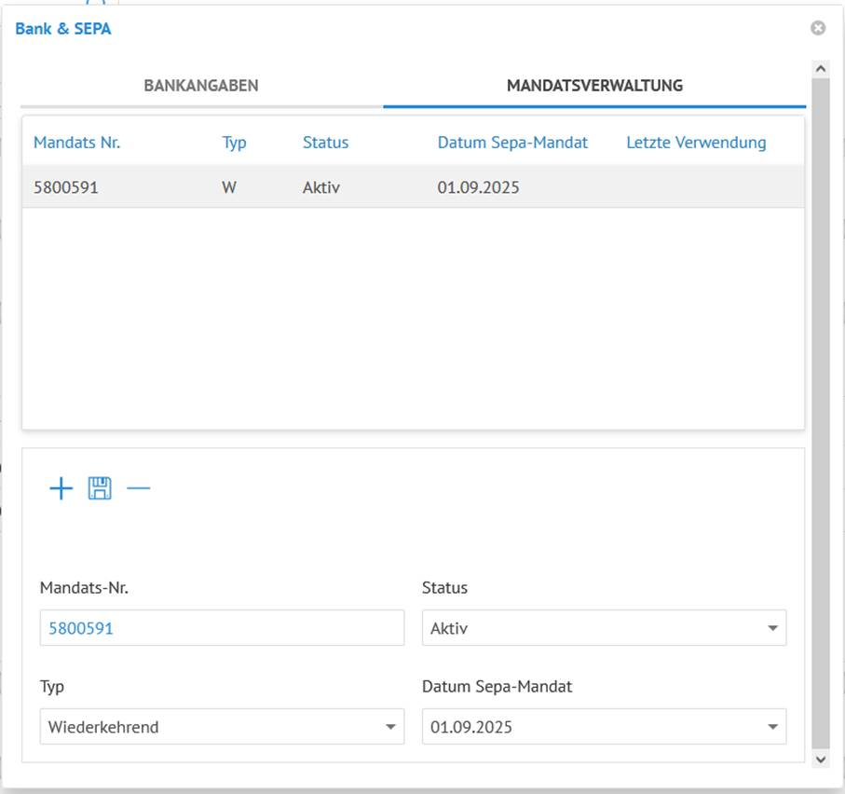Click the Status column header
Screen dimensions: 845x794
coord(325,143)
